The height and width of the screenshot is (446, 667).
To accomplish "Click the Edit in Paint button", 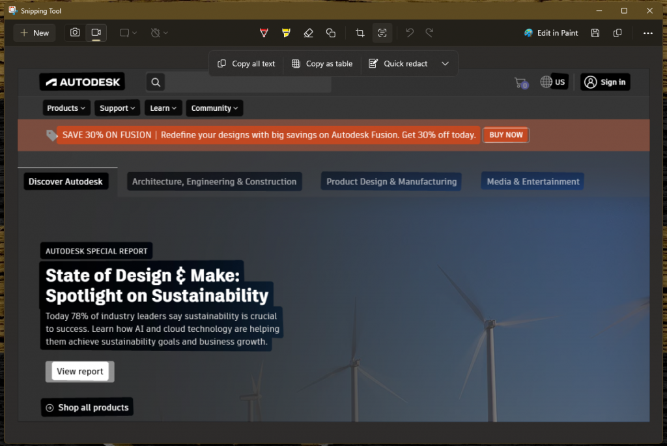I will coord(551,33).
